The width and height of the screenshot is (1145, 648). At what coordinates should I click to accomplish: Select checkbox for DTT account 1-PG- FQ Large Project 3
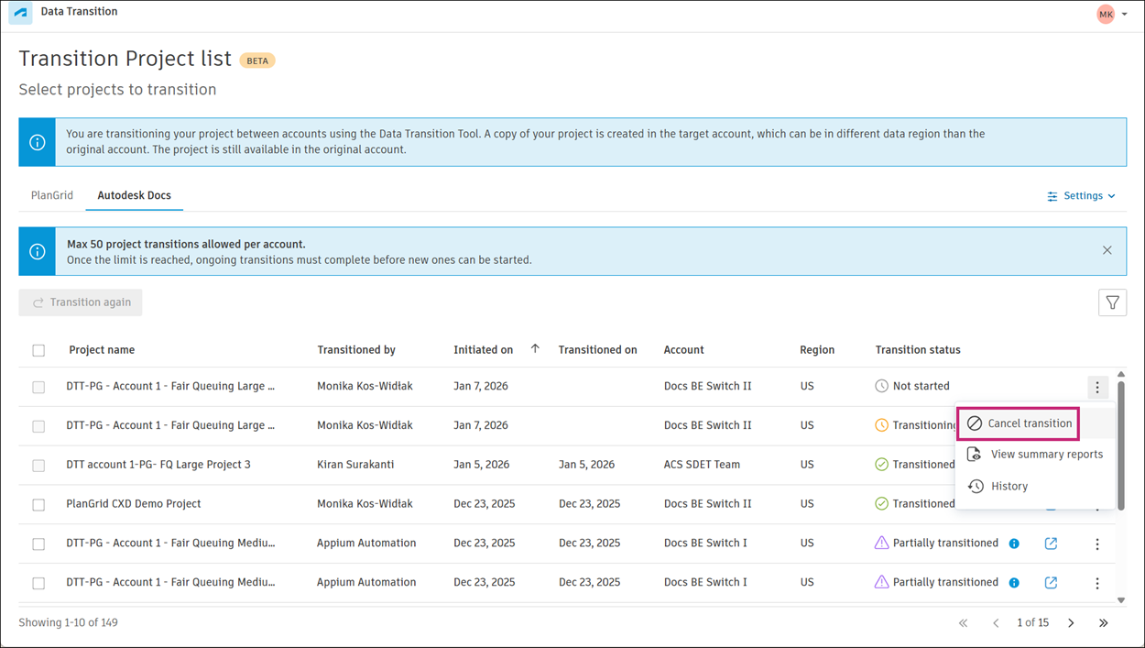38,466
